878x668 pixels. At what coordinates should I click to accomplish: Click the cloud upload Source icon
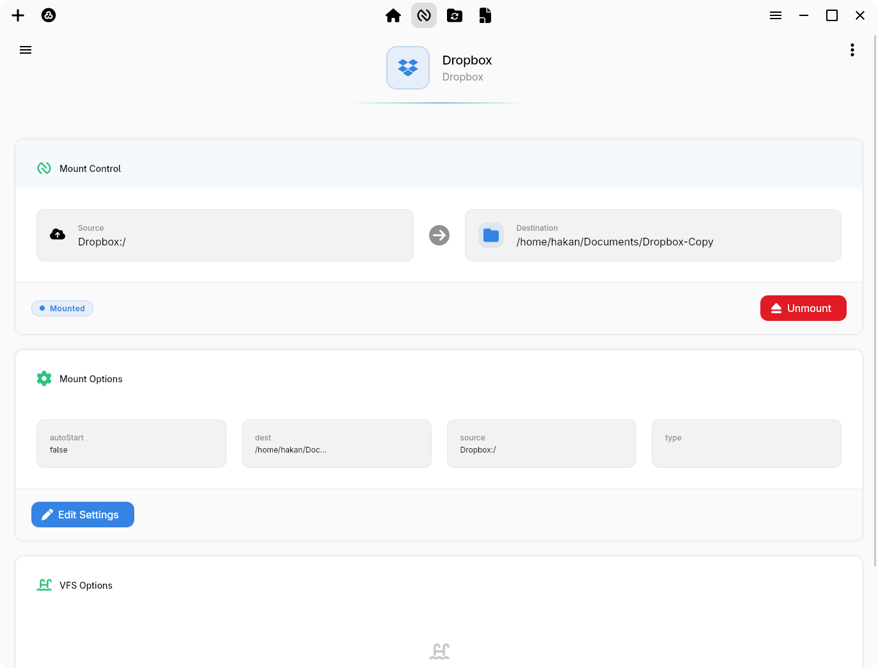(x=58, y=235)
